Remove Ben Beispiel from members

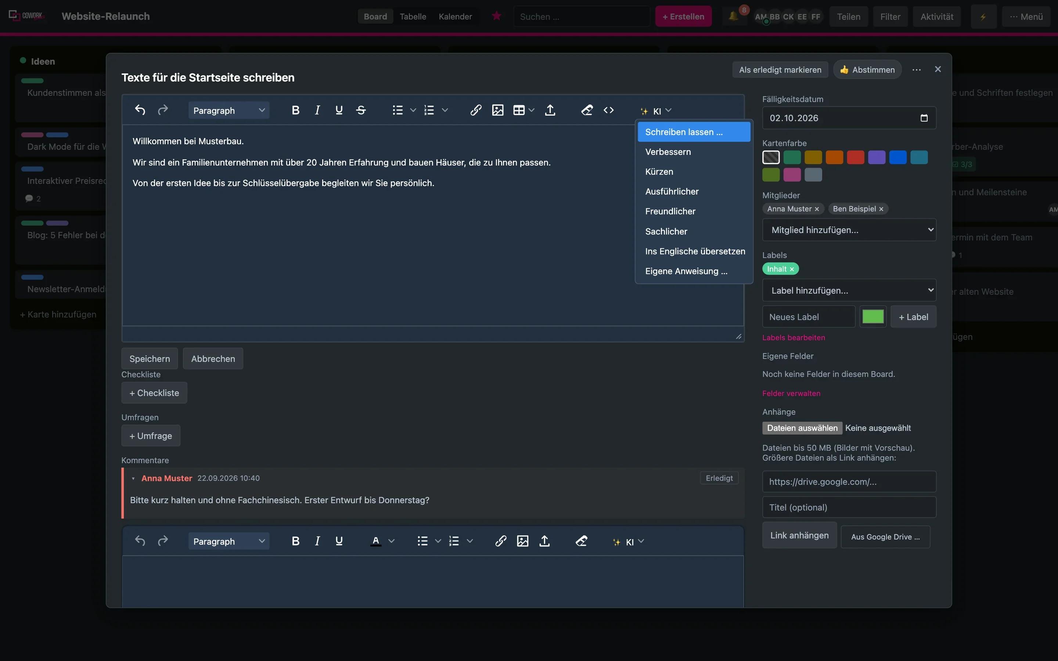point(881,209)
